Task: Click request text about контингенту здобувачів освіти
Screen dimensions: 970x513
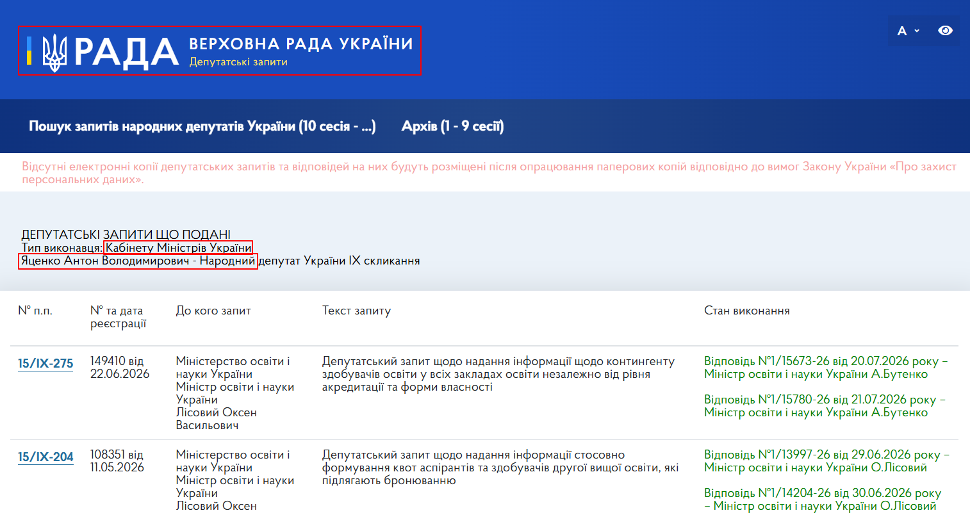Action: pyautogui.click(x=498, y=374)
